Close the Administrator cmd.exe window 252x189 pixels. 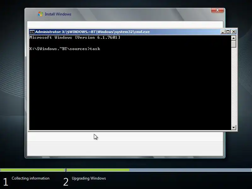pos(233,32)
